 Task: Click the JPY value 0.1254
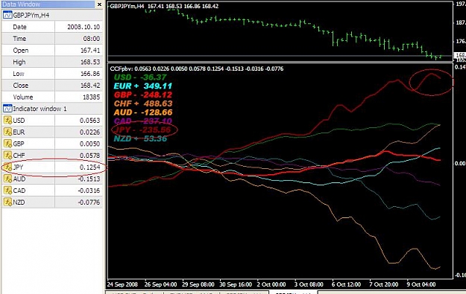pyautogui.click(x=89, y=167)
